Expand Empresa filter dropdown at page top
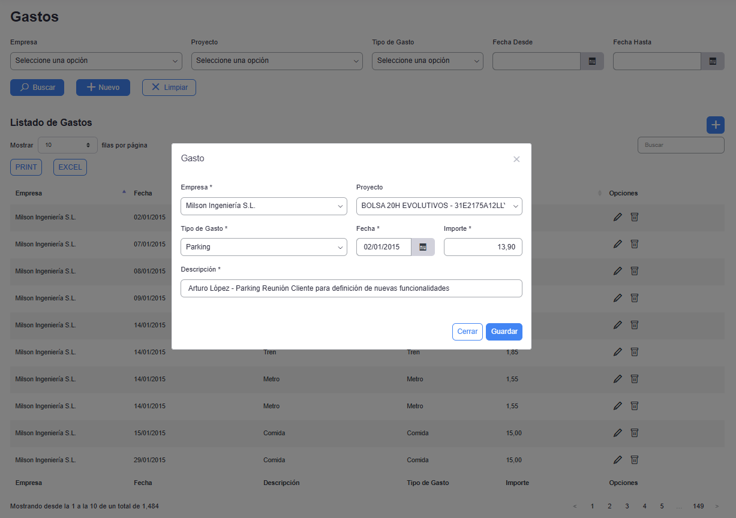 click(x=96, y=61)
